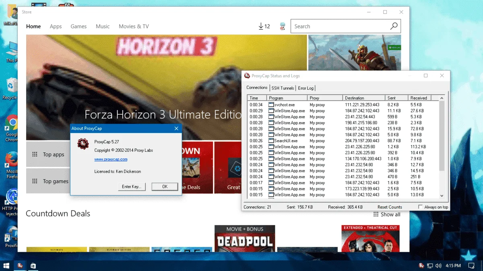Open the Apps section in Store

point(56,26)
